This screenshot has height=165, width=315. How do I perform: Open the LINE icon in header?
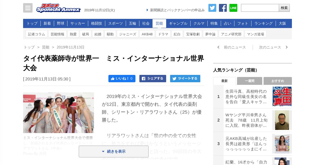tap(233, 8)
